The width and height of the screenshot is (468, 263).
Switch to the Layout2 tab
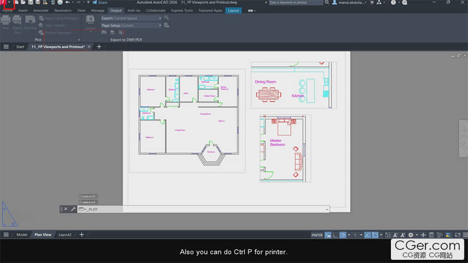pos(65,235)
